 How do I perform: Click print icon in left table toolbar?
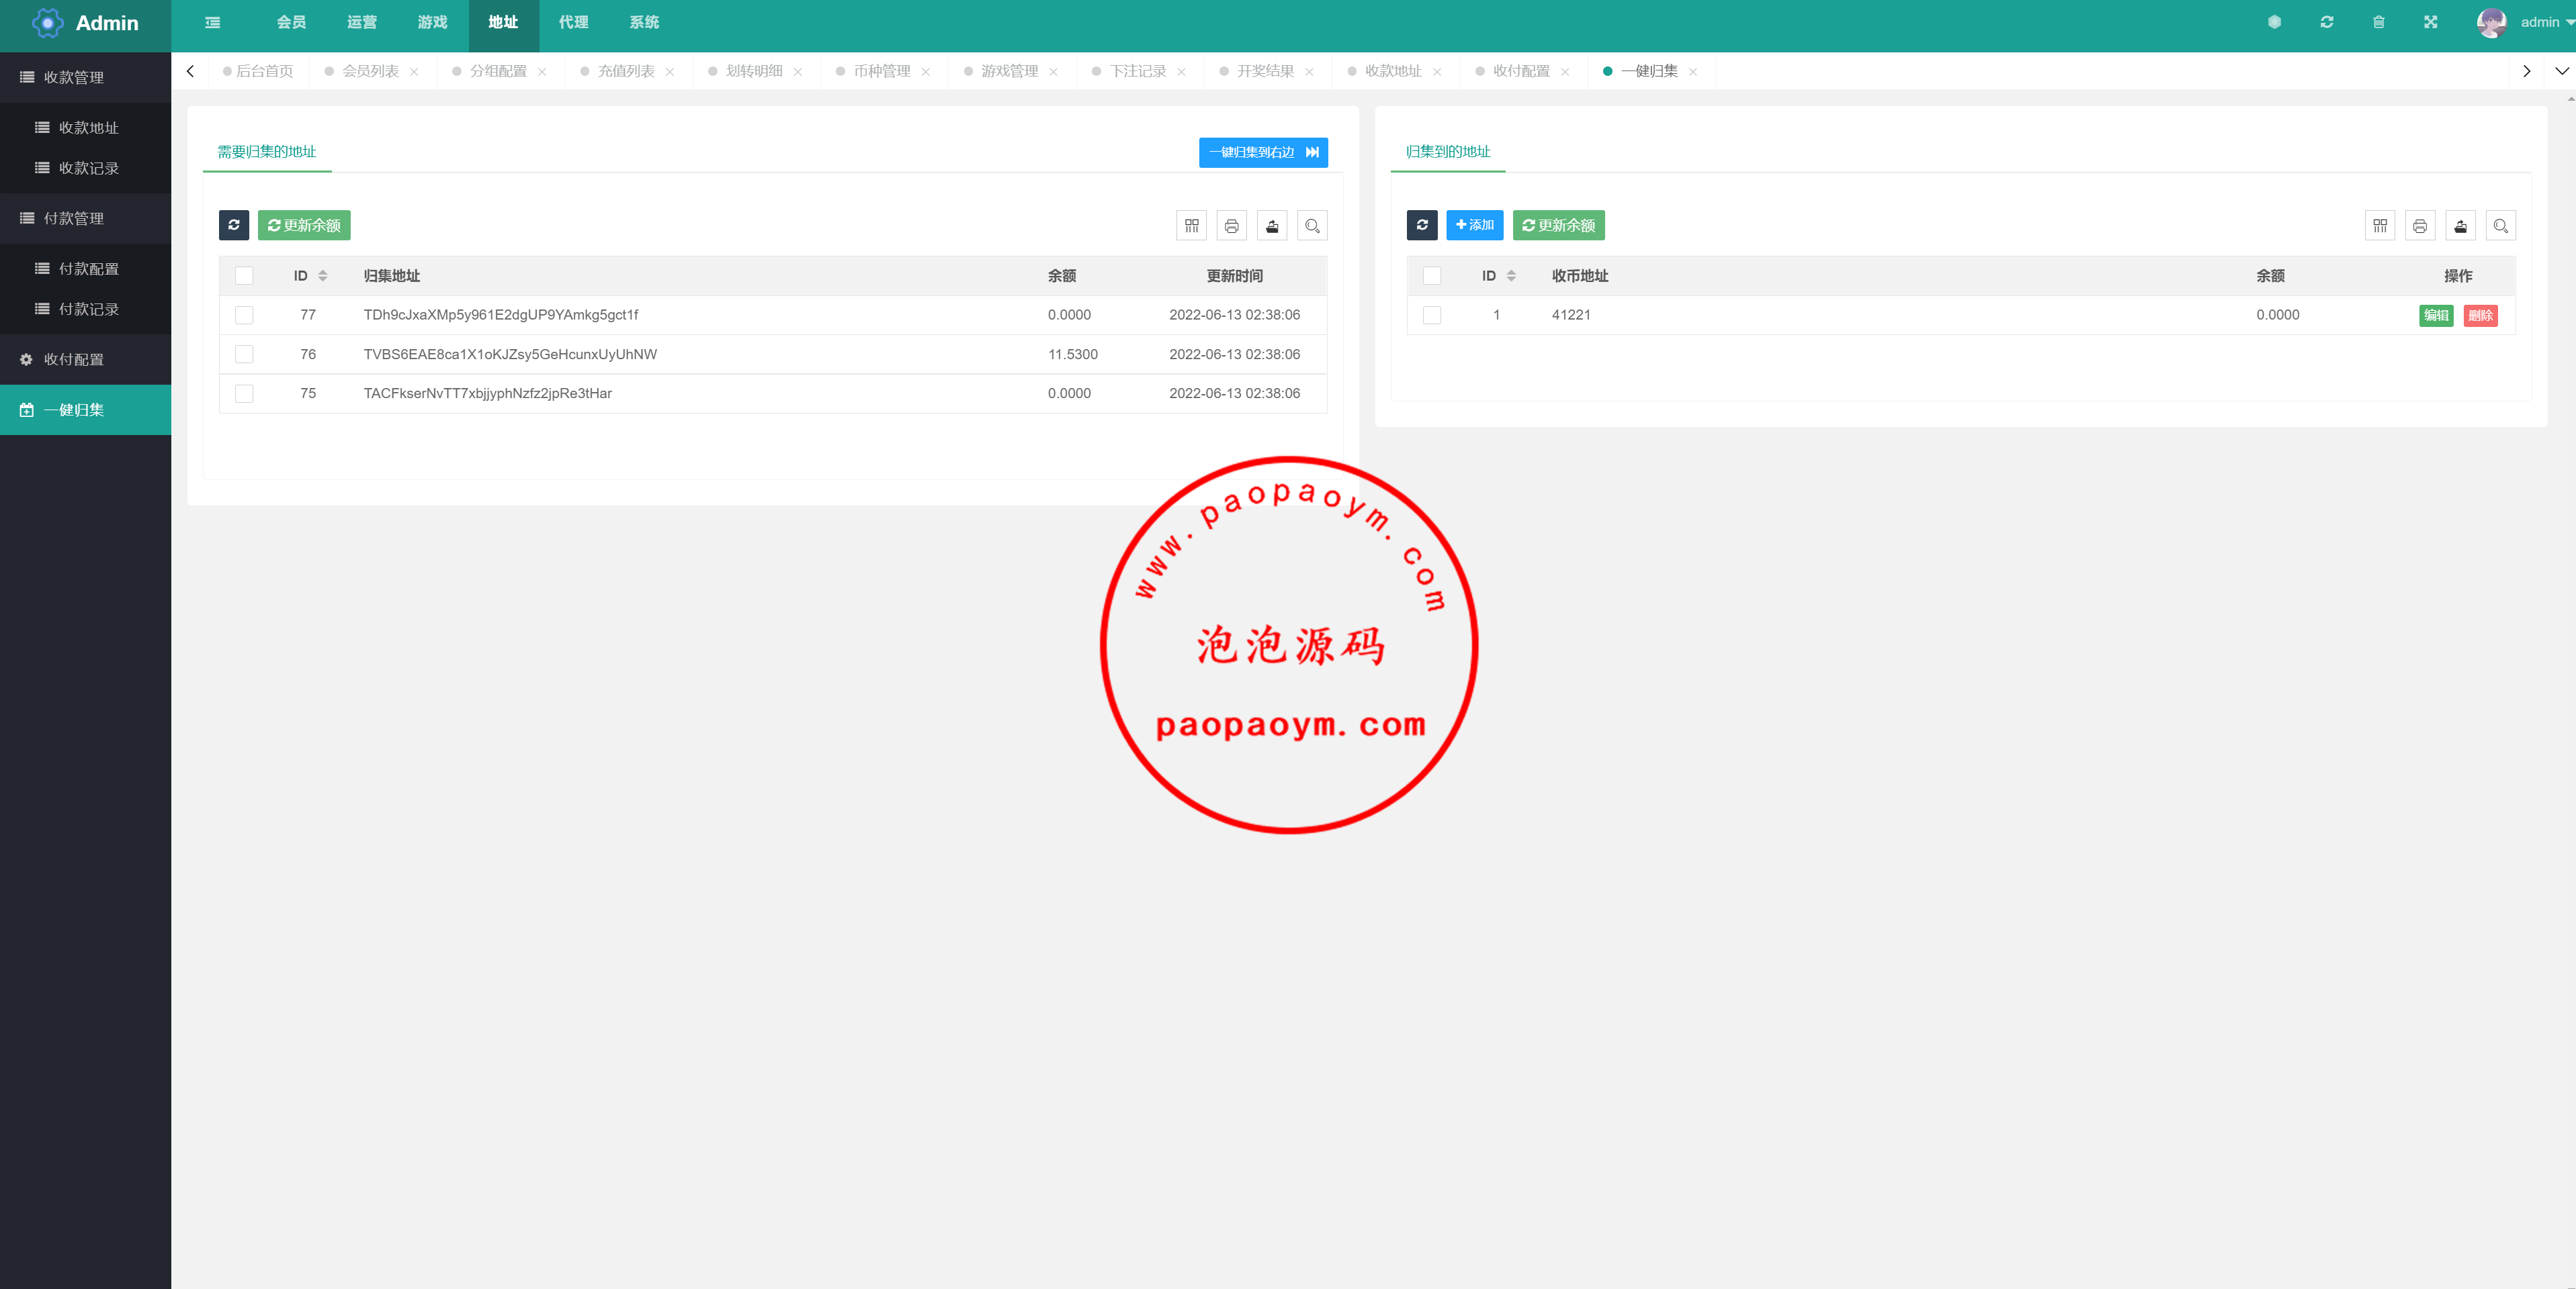tap(1231, 226)
